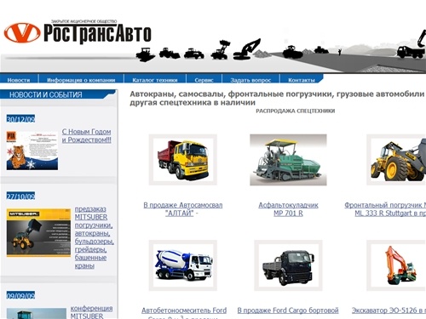Click the black Ford Cargo flatbed image

coord(288,265)
